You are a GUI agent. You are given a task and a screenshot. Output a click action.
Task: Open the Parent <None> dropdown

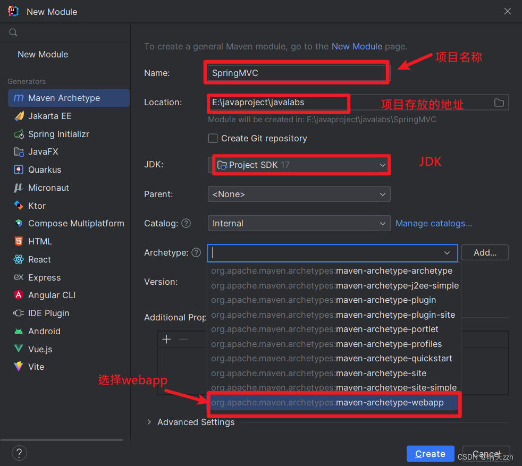pyautogui.click(x=299, y=194)
